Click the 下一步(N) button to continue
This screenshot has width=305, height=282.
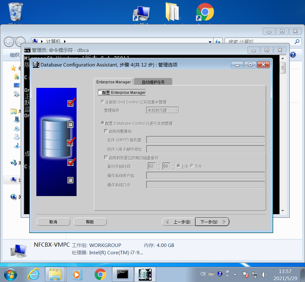point(212,222)
